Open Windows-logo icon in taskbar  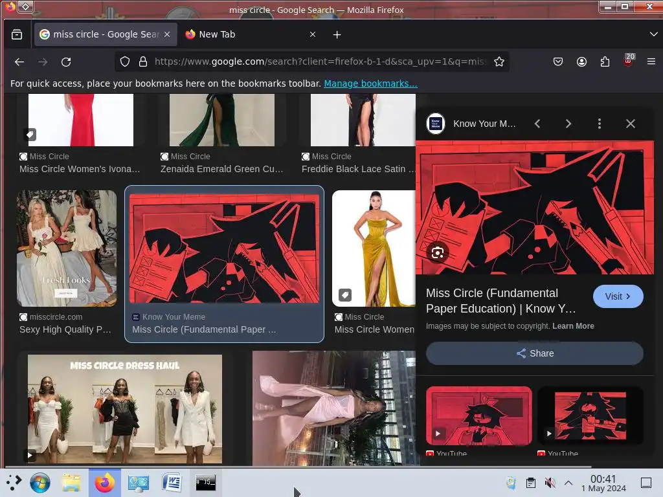click(x=40, y=482)
